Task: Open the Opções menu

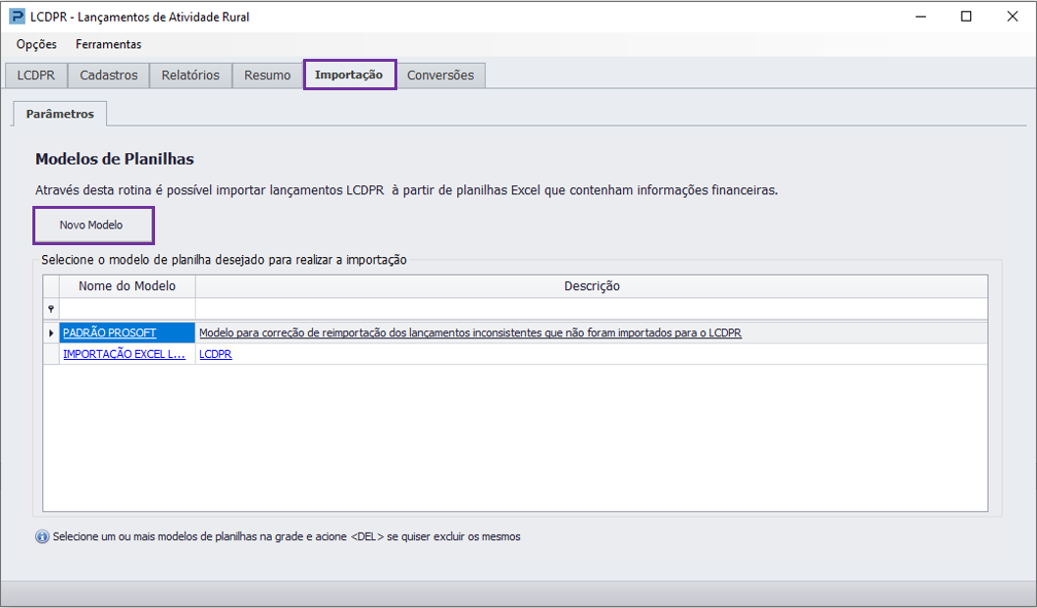Action: click(x=36, y=44)
